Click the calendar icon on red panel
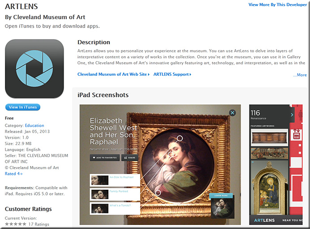This screenshot has width=310, height=229. (x=297, y=134)
